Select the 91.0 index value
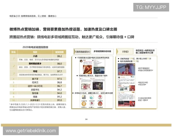This screenshot has height=138, width=172. (59, 100)
